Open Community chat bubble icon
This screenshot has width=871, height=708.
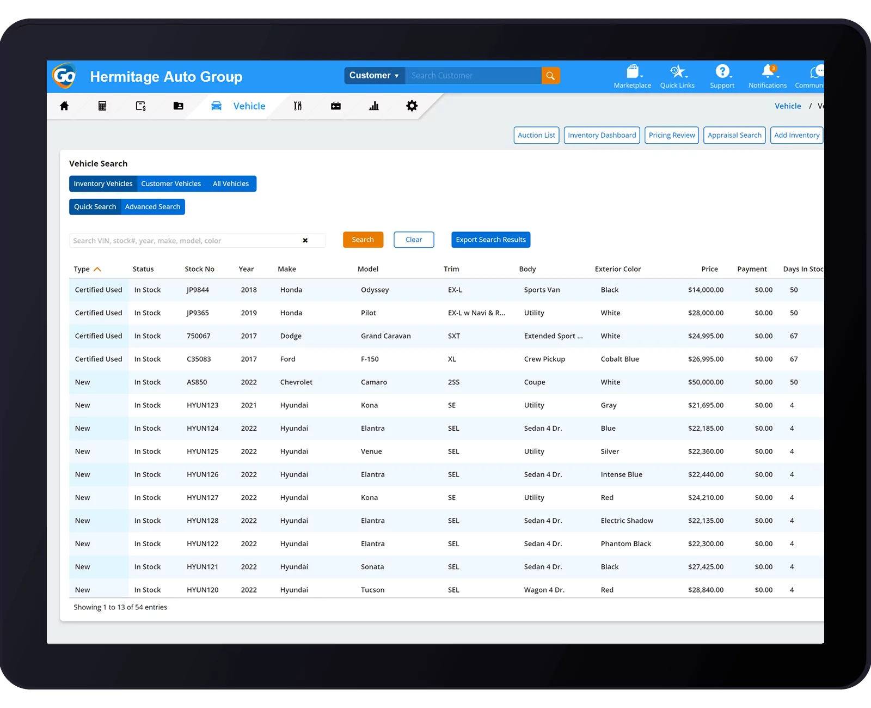click(x=817, y=71)
